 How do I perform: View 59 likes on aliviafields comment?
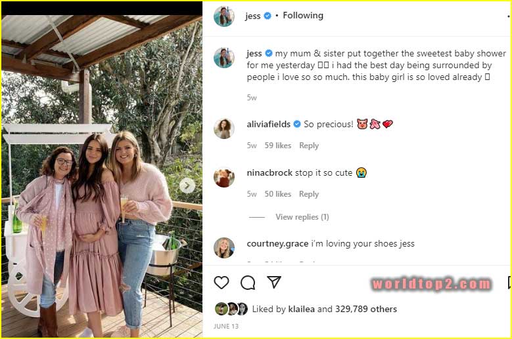pos(278,146)
